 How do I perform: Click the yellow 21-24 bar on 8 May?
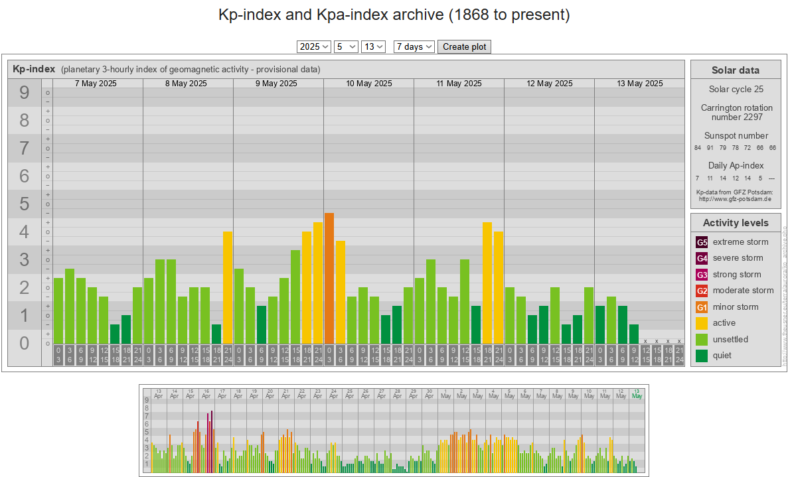point(227,287)
